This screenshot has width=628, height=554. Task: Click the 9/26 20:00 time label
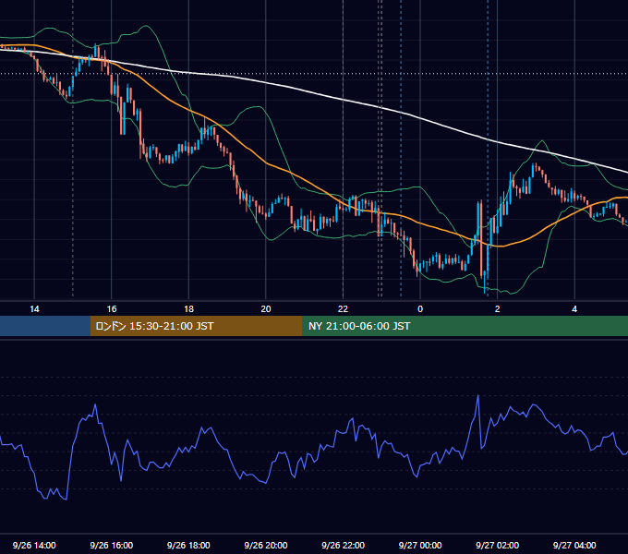[x=266, y=545]
